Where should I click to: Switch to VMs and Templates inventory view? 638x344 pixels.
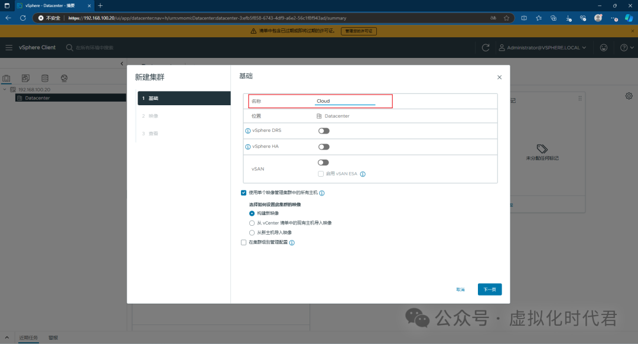25,78
